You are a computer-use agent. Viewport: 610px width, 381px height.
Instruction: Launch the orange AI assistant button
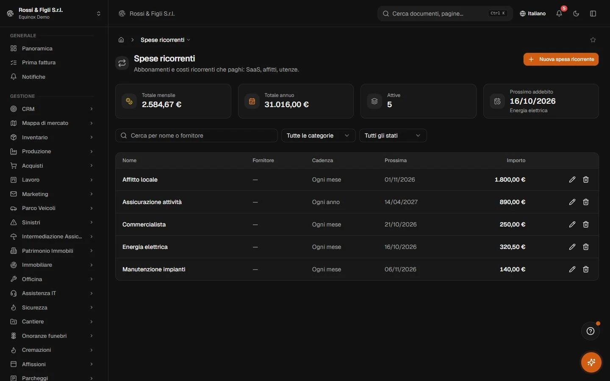591,362
